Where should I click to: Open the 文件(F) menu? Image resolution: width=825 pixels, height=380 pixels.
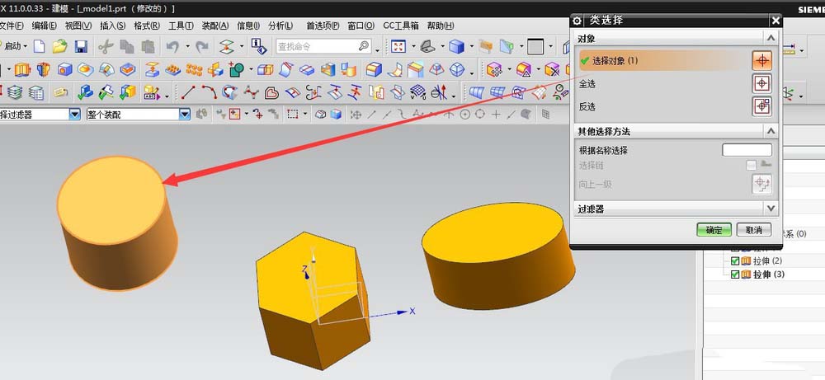[12, 26]
